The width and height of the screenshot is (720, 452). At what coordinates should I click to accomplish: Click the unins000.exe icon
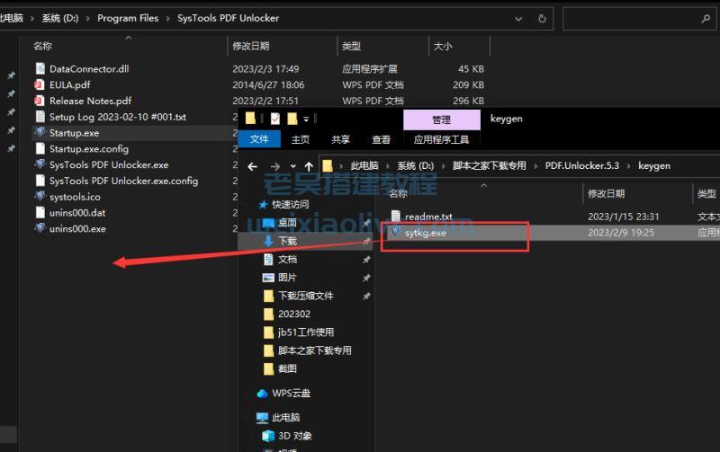tap(40, 228)
